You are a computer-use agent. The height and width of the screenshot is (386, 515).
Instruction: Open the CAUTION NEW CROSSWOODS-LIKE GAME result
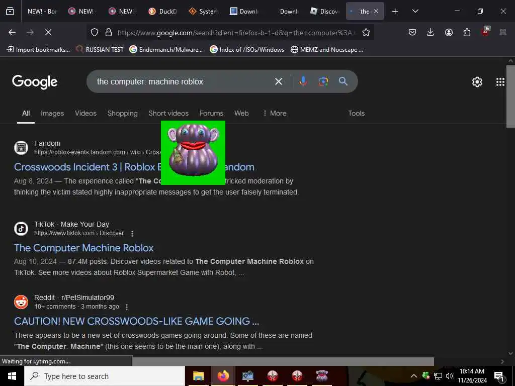tap(137, 321)
